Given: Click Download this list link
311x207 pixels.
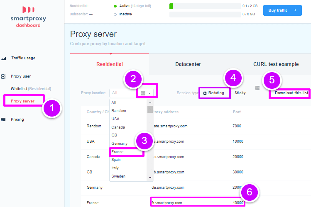Looking at the screenshot, I should click(x=291, y=93).
